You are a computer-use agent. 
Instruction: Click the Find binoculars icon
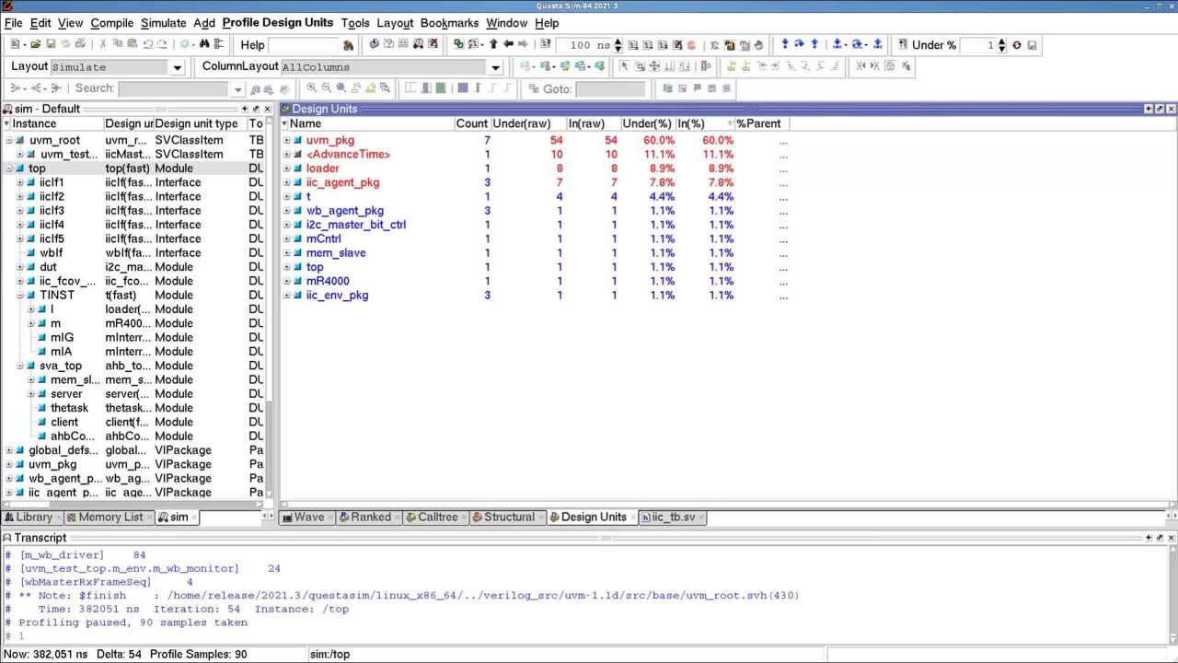tap(204, 44)
